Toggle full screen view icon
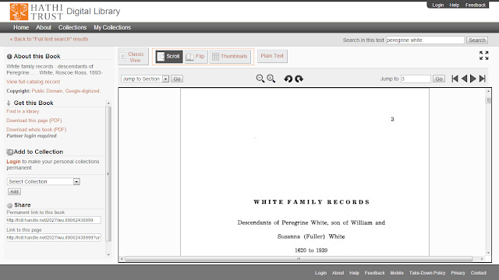 click(483, 55)
